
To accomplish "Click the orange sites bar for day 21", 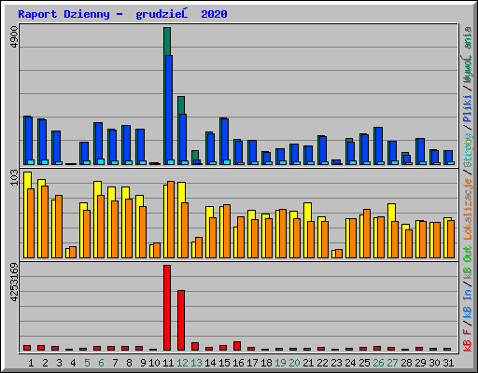I will 311,240.
